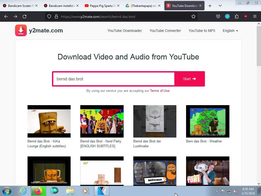Show site security padlock info

[56, 17]
